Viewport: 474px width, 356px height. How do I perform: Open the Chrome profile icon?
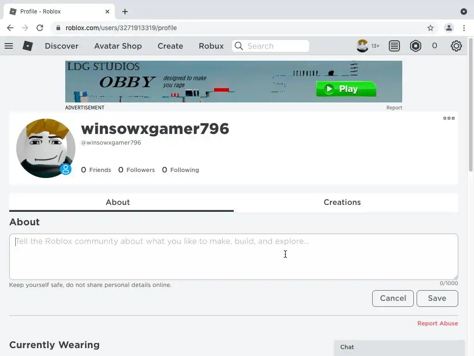(x=449, y=28)
